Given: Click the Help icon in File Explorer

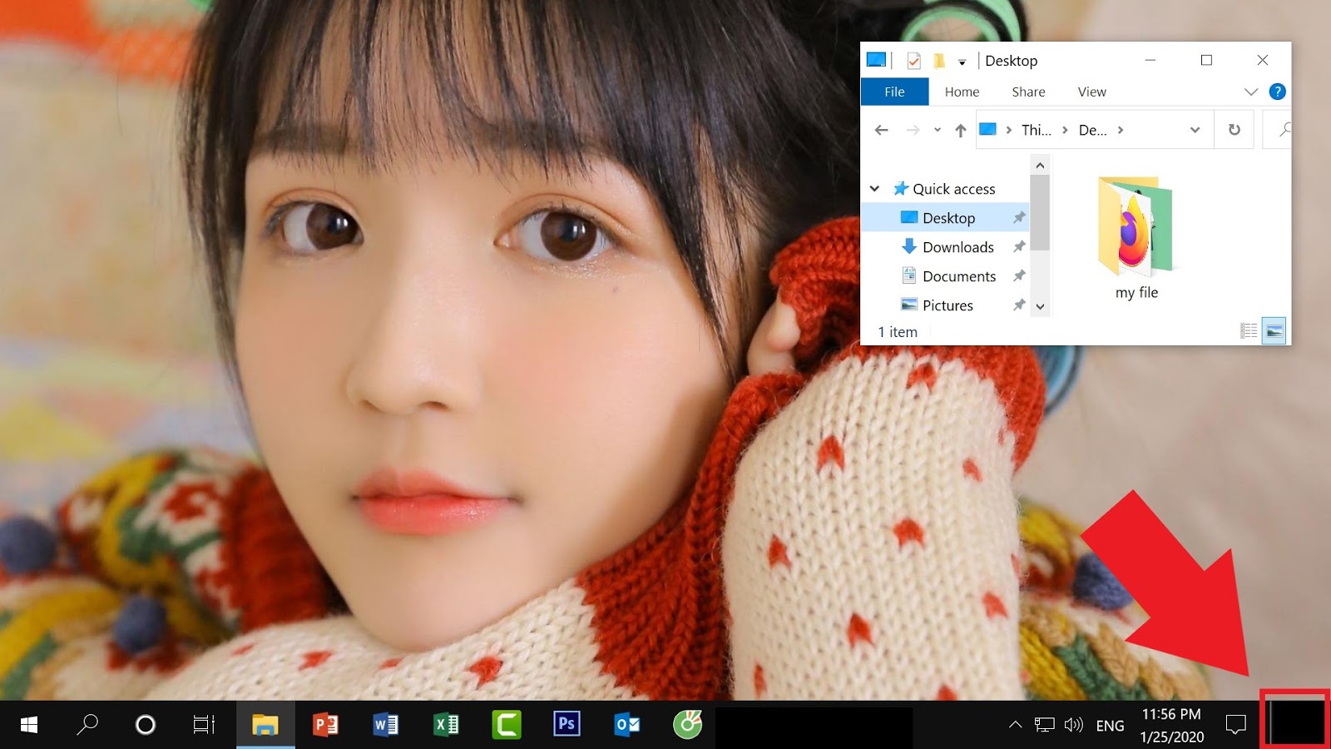Looking at the screenshot, I should [1277, 92].
